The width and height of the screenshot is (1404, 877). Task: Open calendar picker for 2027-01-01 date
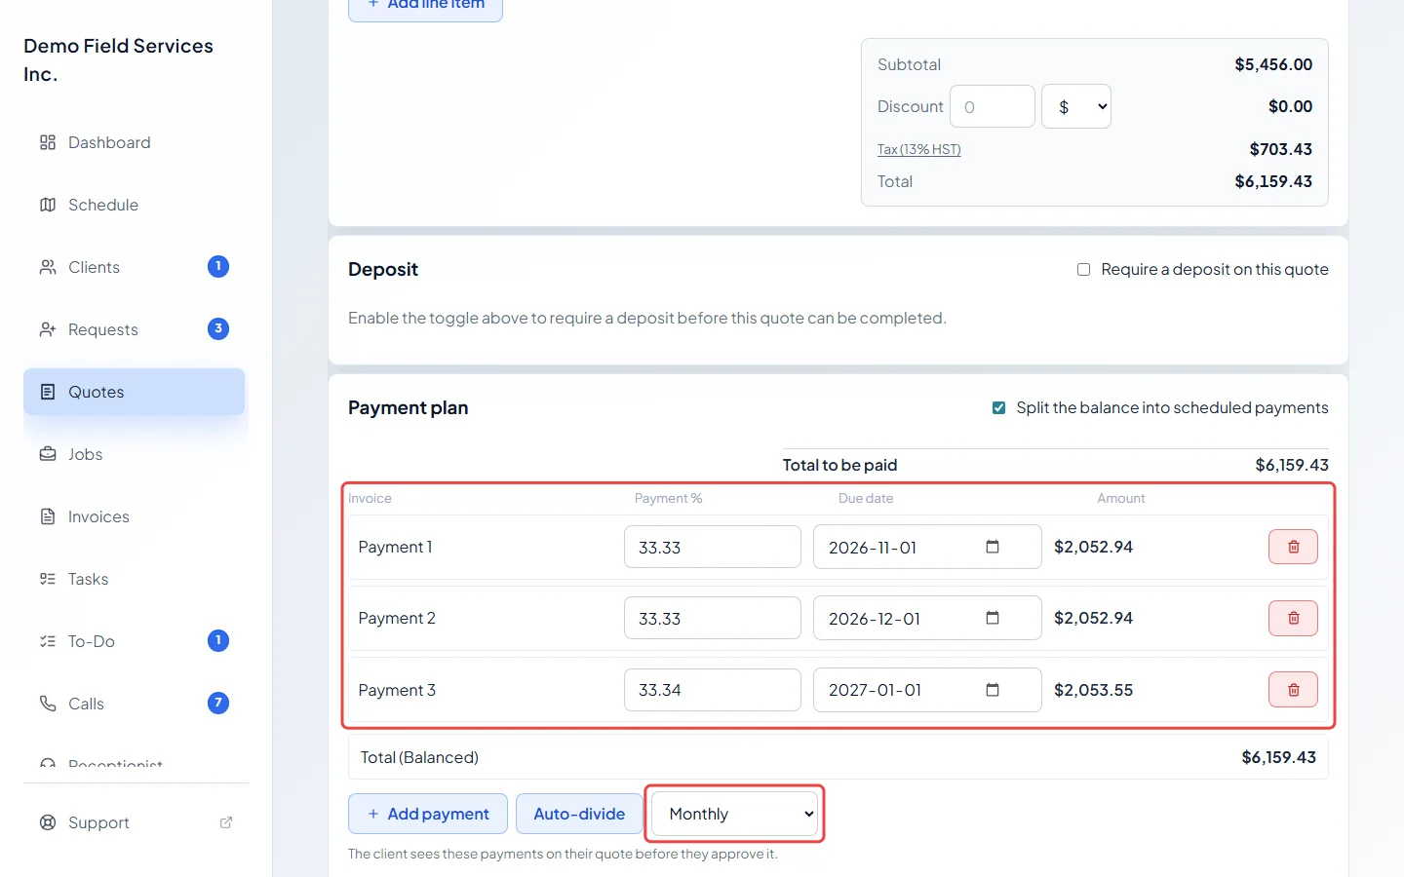pos(993,690)
